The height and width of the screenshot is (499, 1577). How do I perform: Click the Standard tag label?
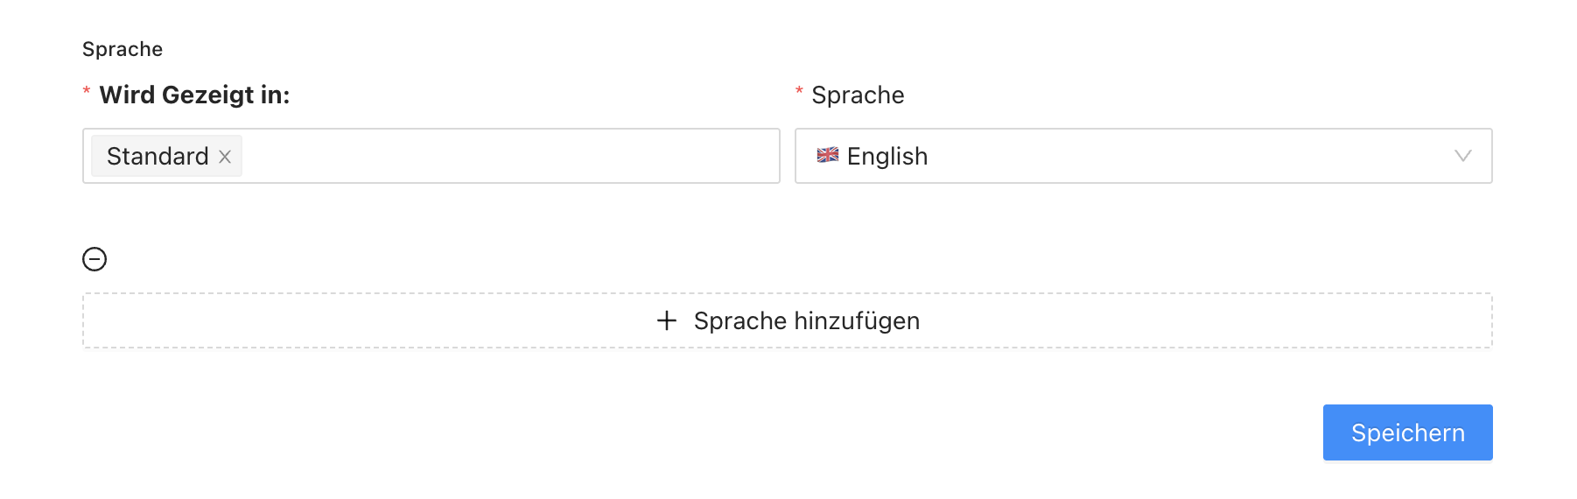pos(158,156)
